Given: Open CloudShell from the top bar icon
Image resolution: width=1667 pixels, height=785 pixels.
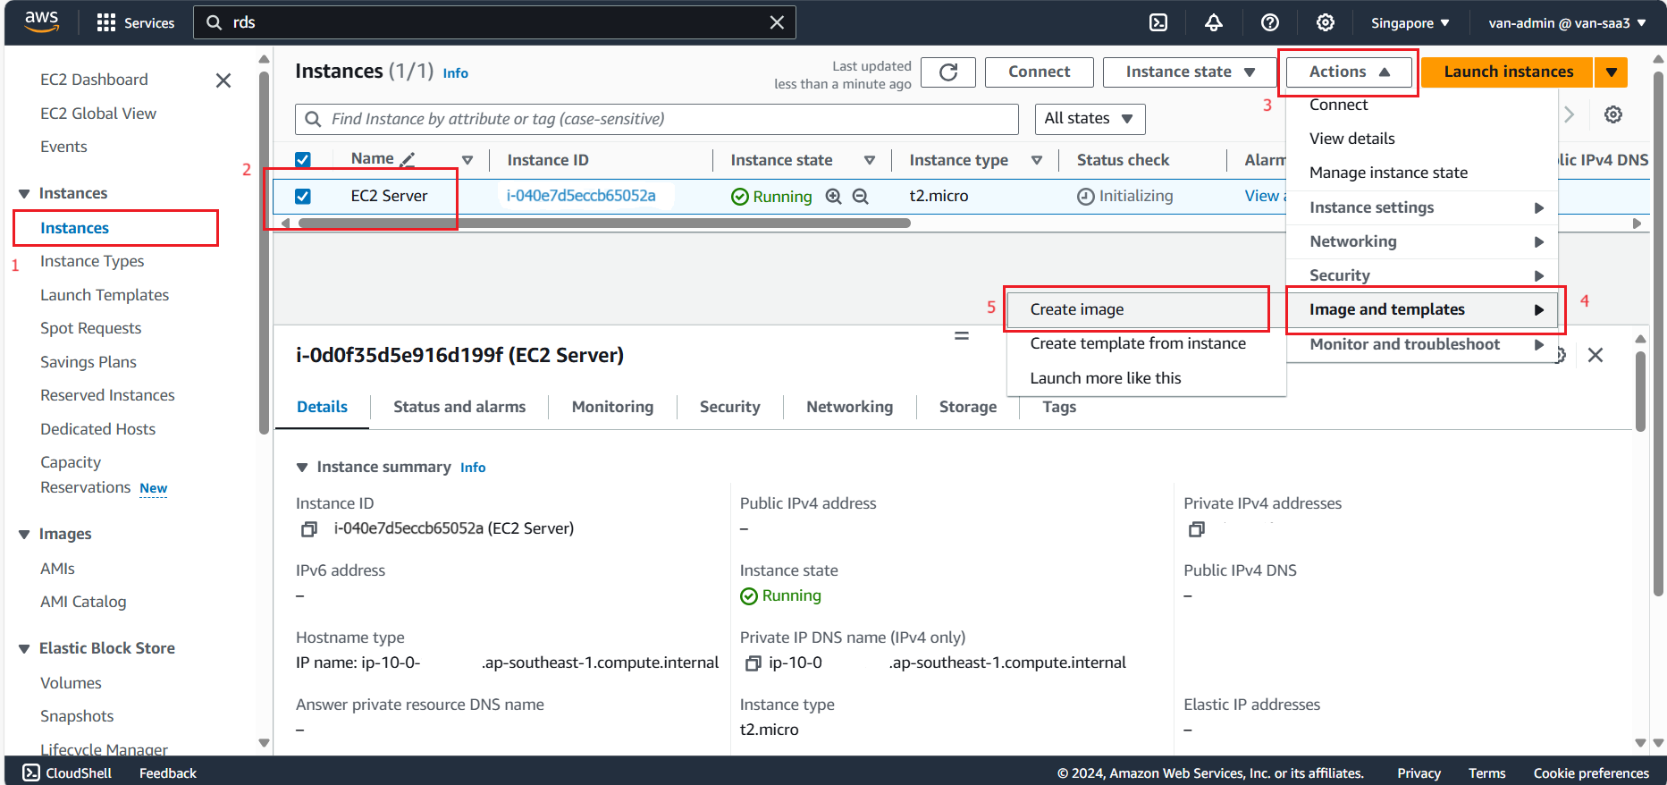Looking at the screenshot, I should [x=1158, y=22].
